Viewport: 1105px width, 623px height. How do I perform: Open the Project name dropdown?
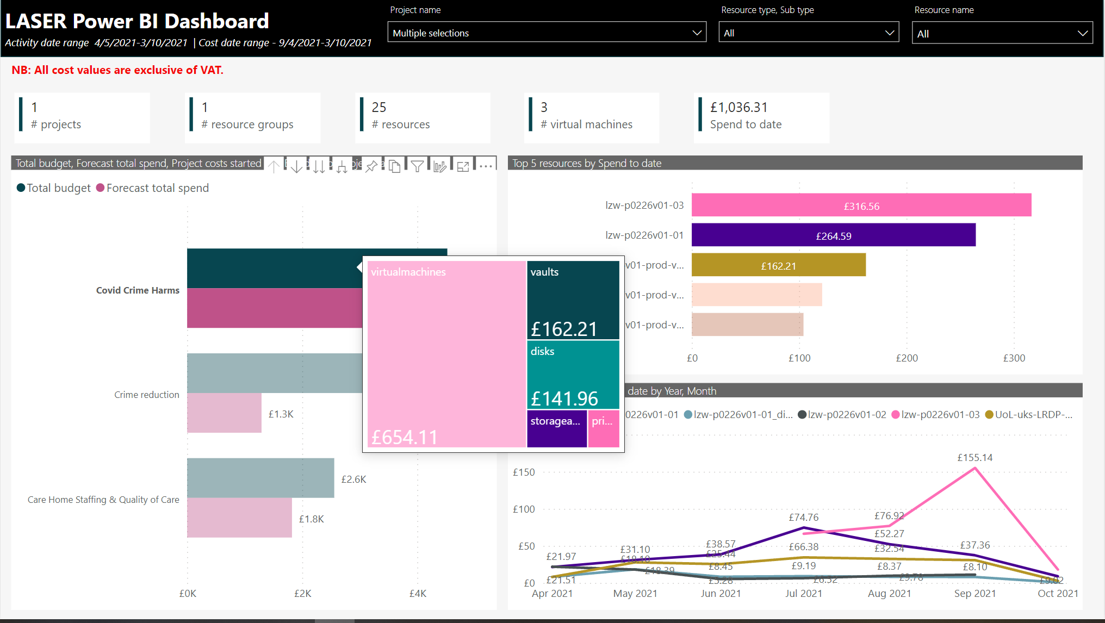point(547,33)
